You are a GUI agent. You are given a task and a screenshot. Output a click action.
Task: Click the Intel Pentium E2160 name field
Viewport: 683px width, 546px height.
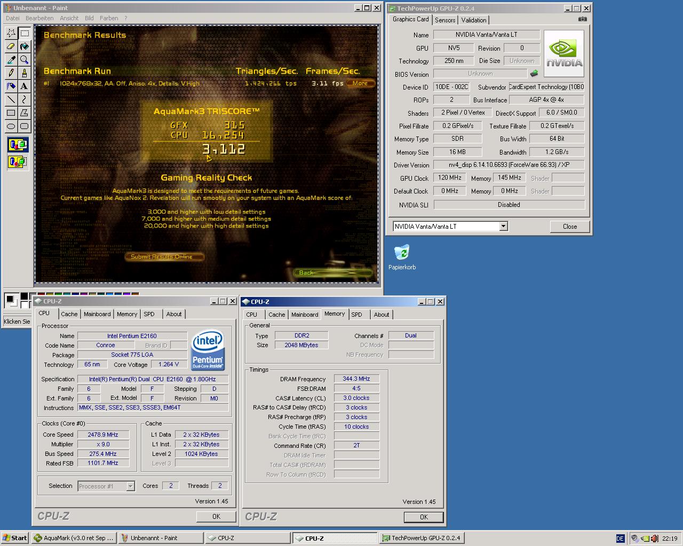(x=132, y=336)
